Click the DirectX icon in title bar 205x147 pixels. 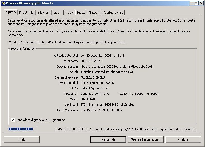pyautogui.click(x=4, y=3)
